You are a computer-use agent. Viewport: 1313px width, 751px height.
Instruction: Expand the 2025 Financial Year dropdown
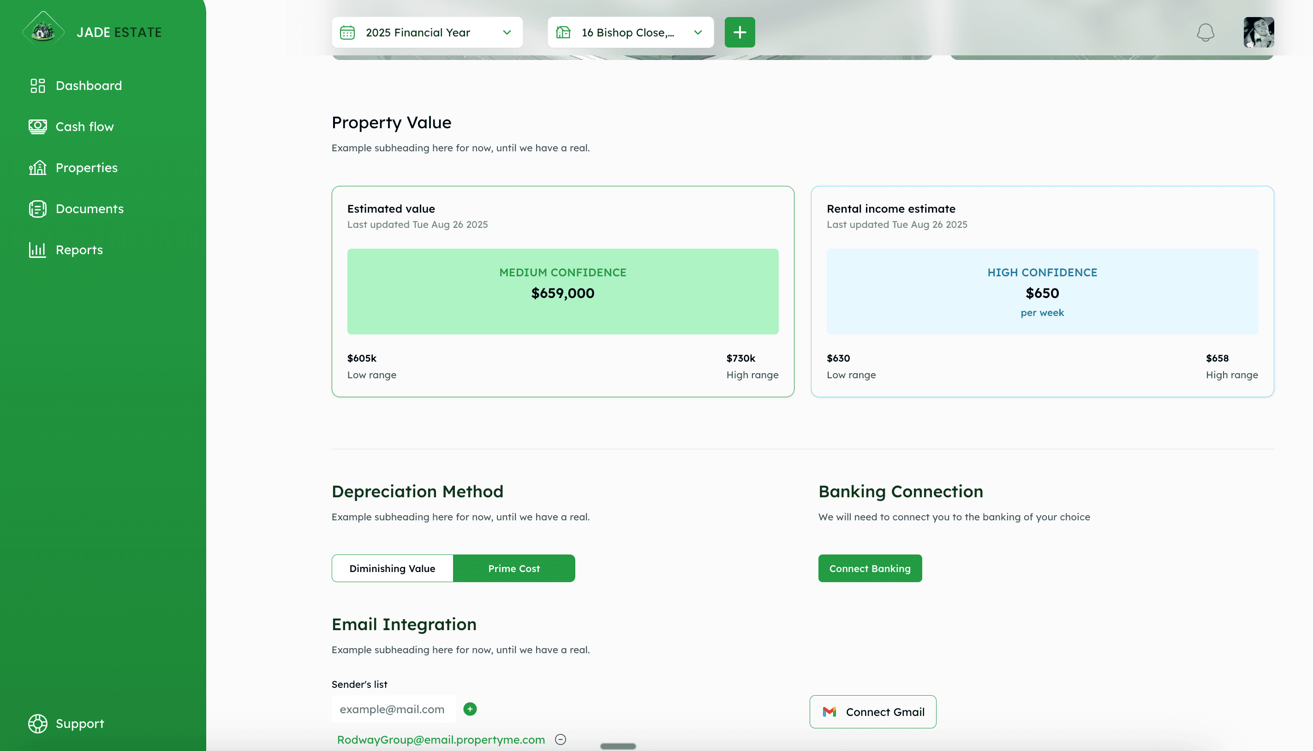507,32
